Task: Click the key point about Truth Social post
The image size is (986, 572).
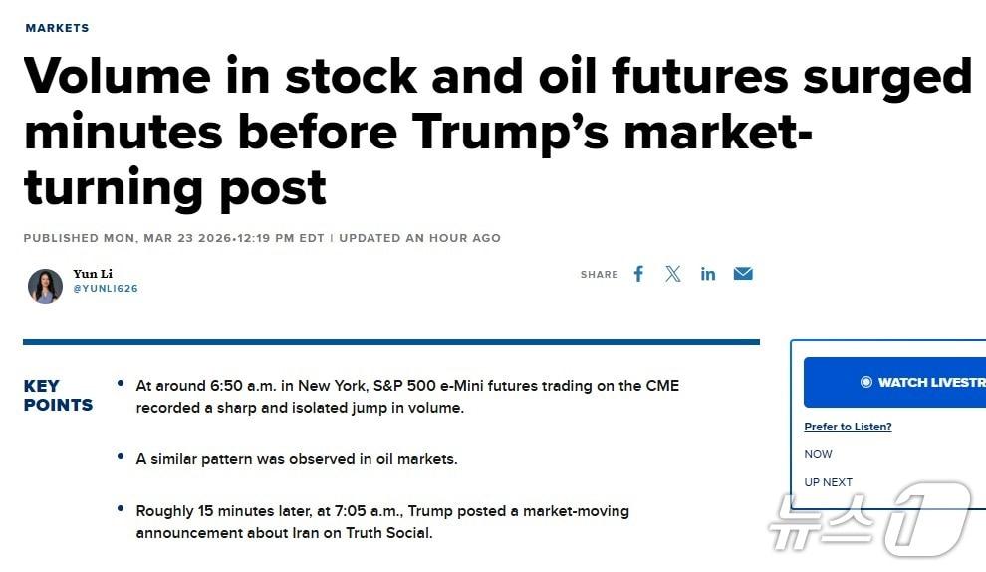Action: (382, 522)
